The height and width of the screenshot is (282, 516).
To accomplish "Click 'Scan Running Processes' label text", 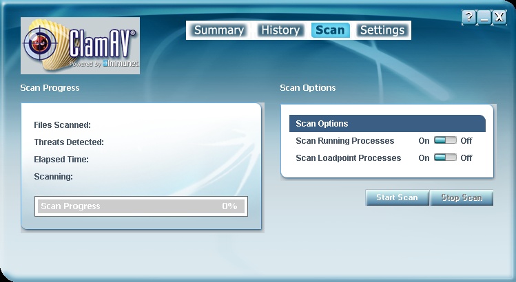I will coord(345,141).
